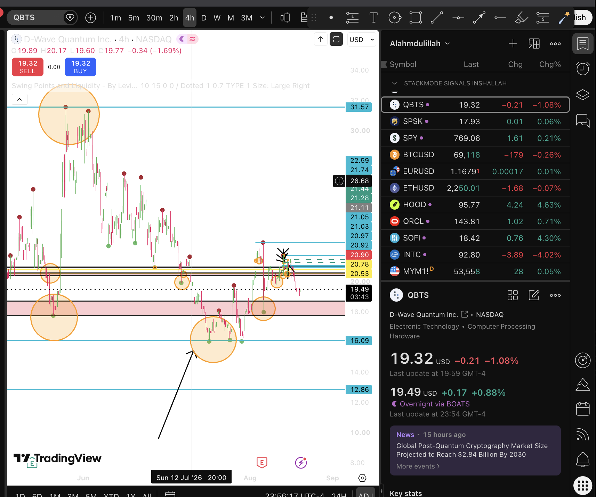Open the grid apps button
This screenshot has width=596, height=497.
[x=583, y=485]
